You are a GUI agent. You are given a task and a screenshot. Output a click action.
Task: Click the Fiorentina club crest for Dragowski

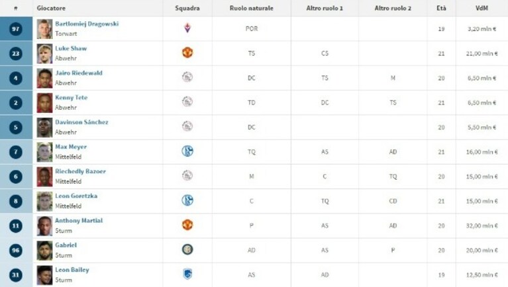[187, 28]
